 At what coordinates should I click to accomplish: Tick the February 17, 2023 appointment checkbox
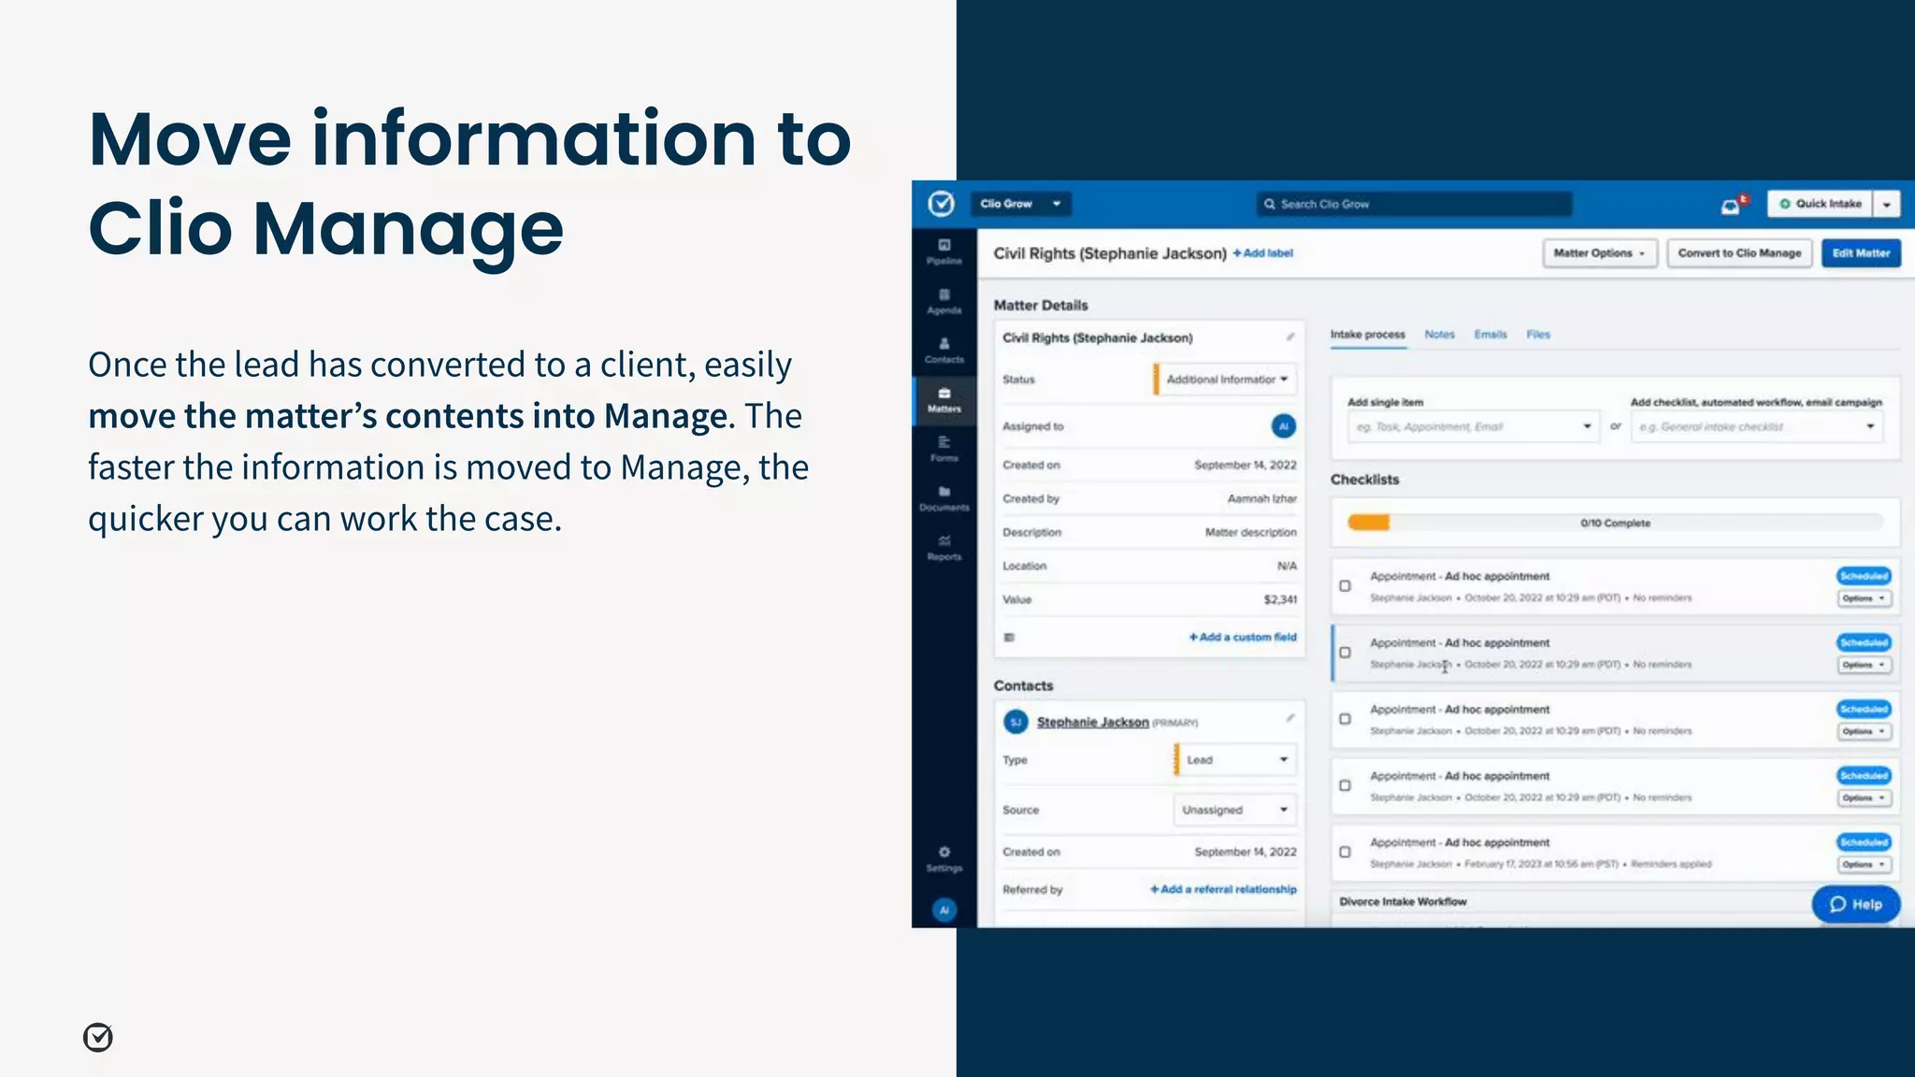pyautogui.click(x=1345, y=853)
